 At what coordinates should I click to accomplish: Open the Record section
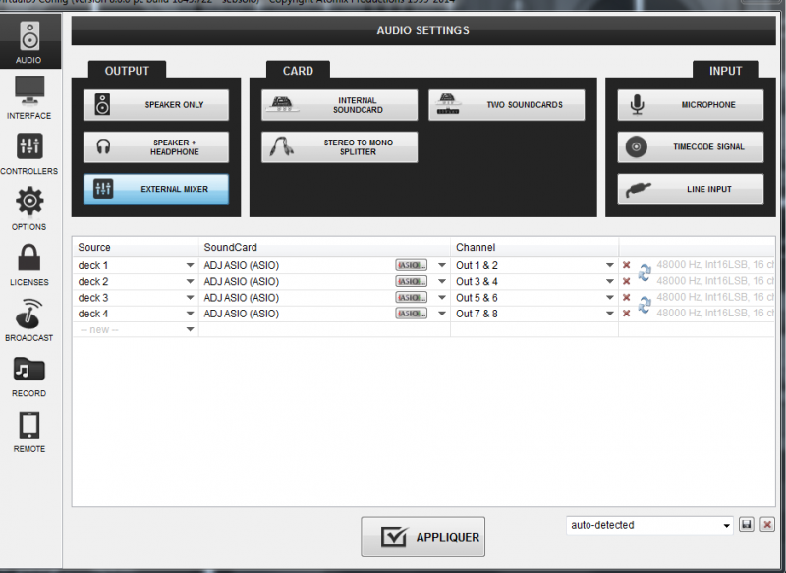[x=29, y=376]
